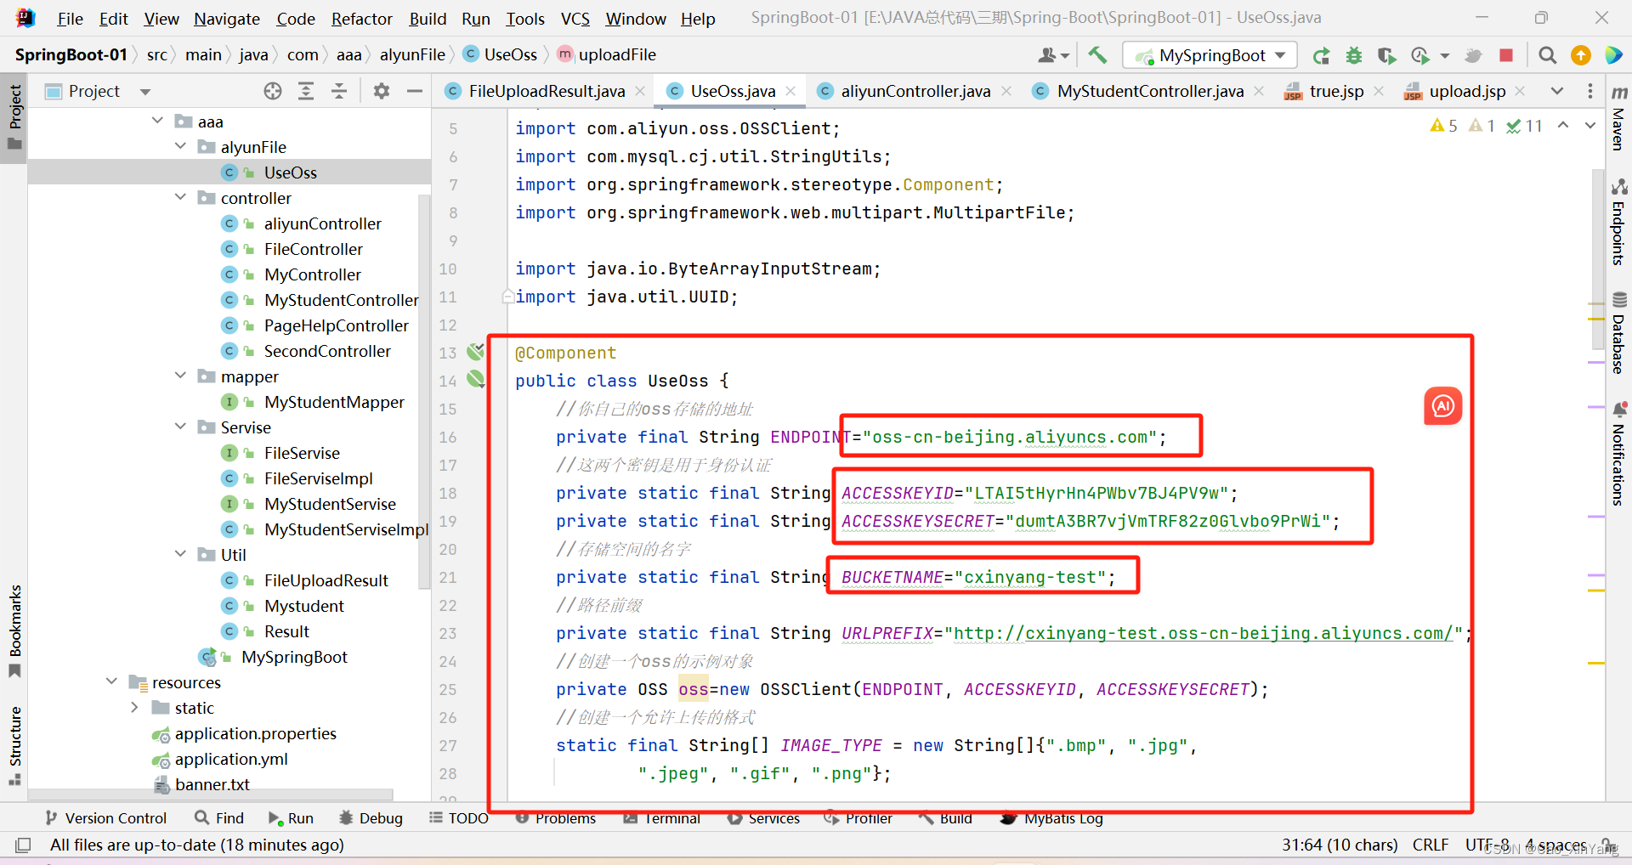Click uploadFile breadcrumb in navigation bar
Viewport: 1632px width, 865px height.
pos(617,55)
